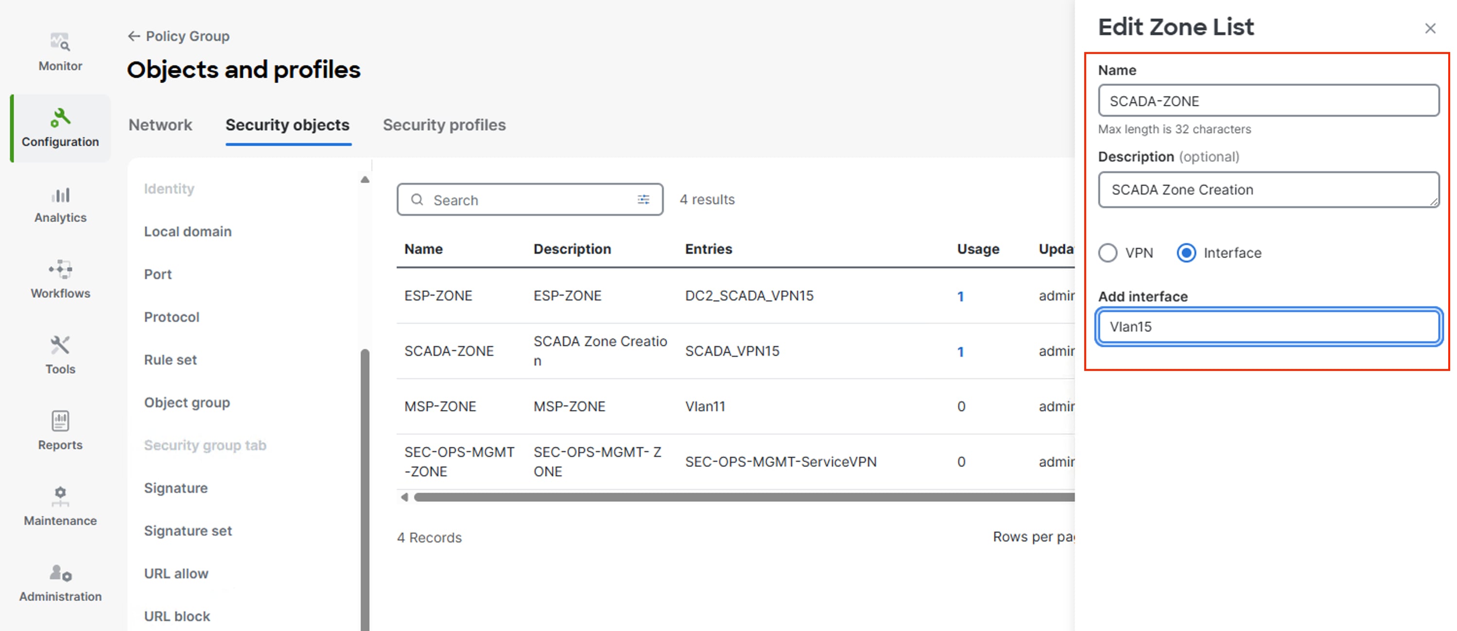Switch to the Security profiles tab

[x=444, y=124]
